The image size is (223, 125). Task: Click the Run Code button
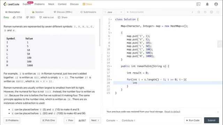point(193,120)
